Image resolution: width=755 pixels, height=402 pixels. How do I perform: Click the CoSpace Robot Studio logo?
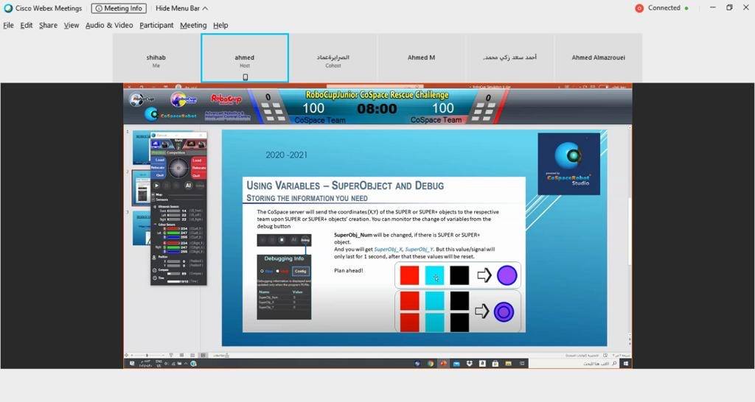point(568,163)
